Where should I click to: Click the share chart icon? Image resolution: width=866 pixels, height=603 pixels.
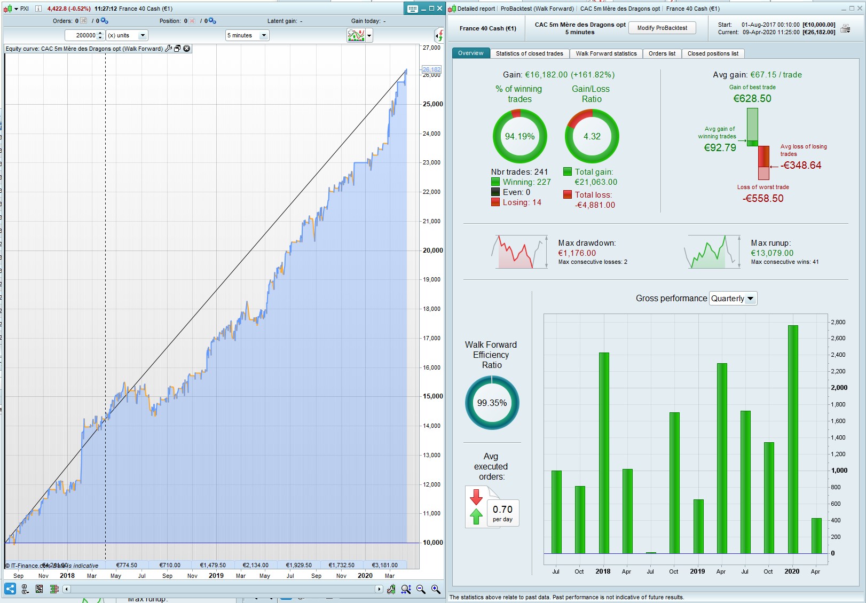10,589
